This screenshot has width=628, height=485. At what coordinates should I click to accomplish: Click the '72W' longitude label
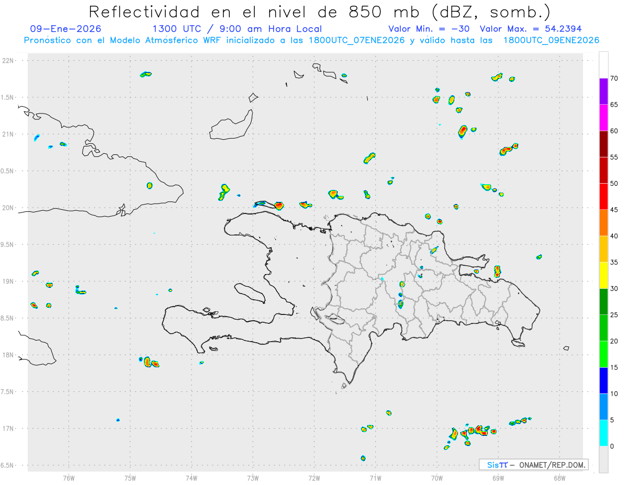pos(314,478)
